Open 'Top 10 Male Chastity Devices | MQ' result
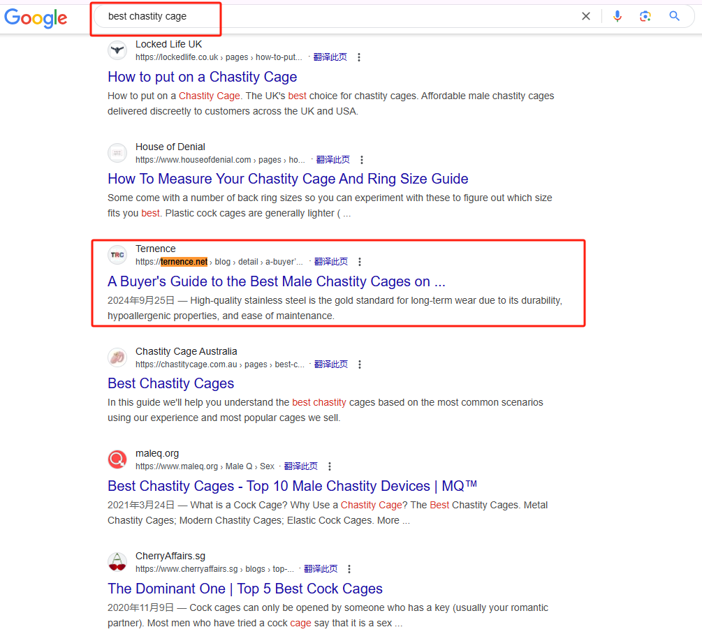 [293, 486]
